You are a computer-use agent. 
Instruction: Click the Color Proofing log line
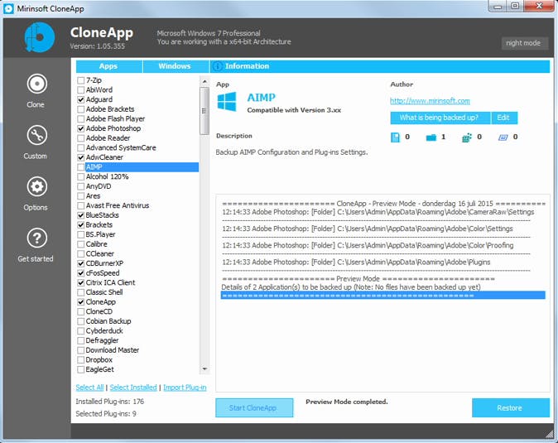tap(368, 246)
